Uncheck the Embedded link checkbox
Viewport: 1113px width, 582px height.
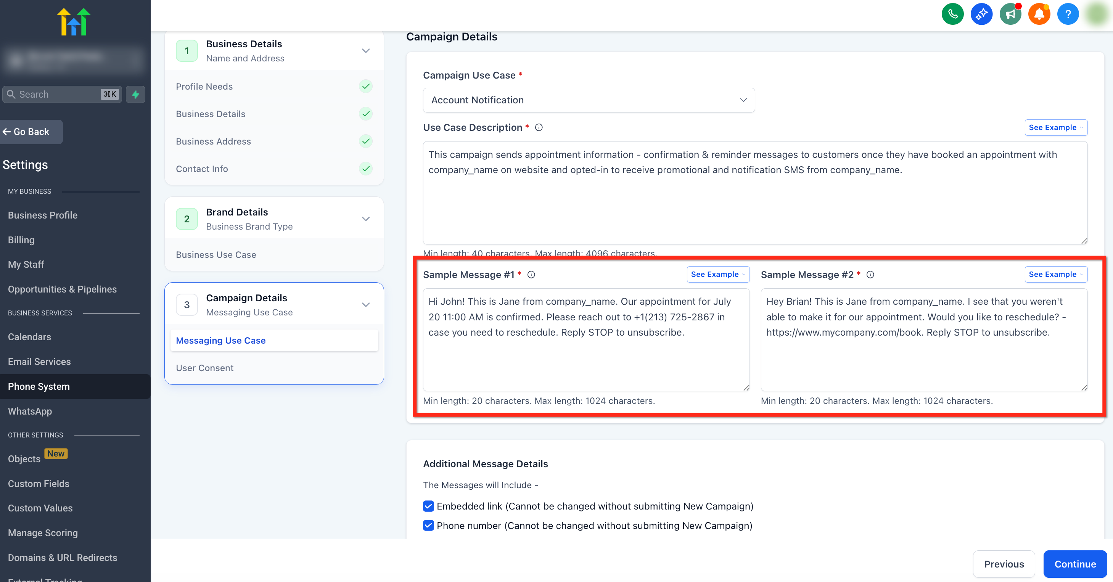428,506
